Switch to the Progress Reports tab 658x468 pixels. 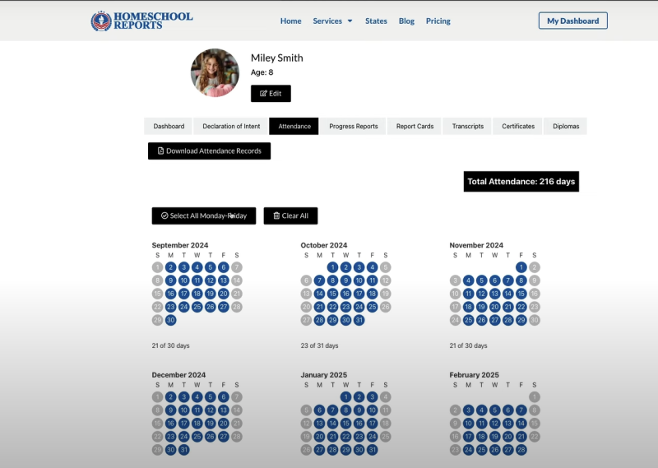tap(354, 127)
